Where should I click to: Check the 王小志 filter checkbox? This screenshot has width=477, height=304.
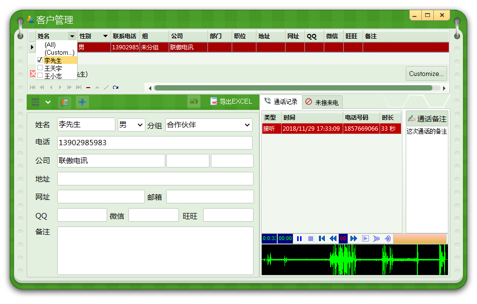pos(40,76)
